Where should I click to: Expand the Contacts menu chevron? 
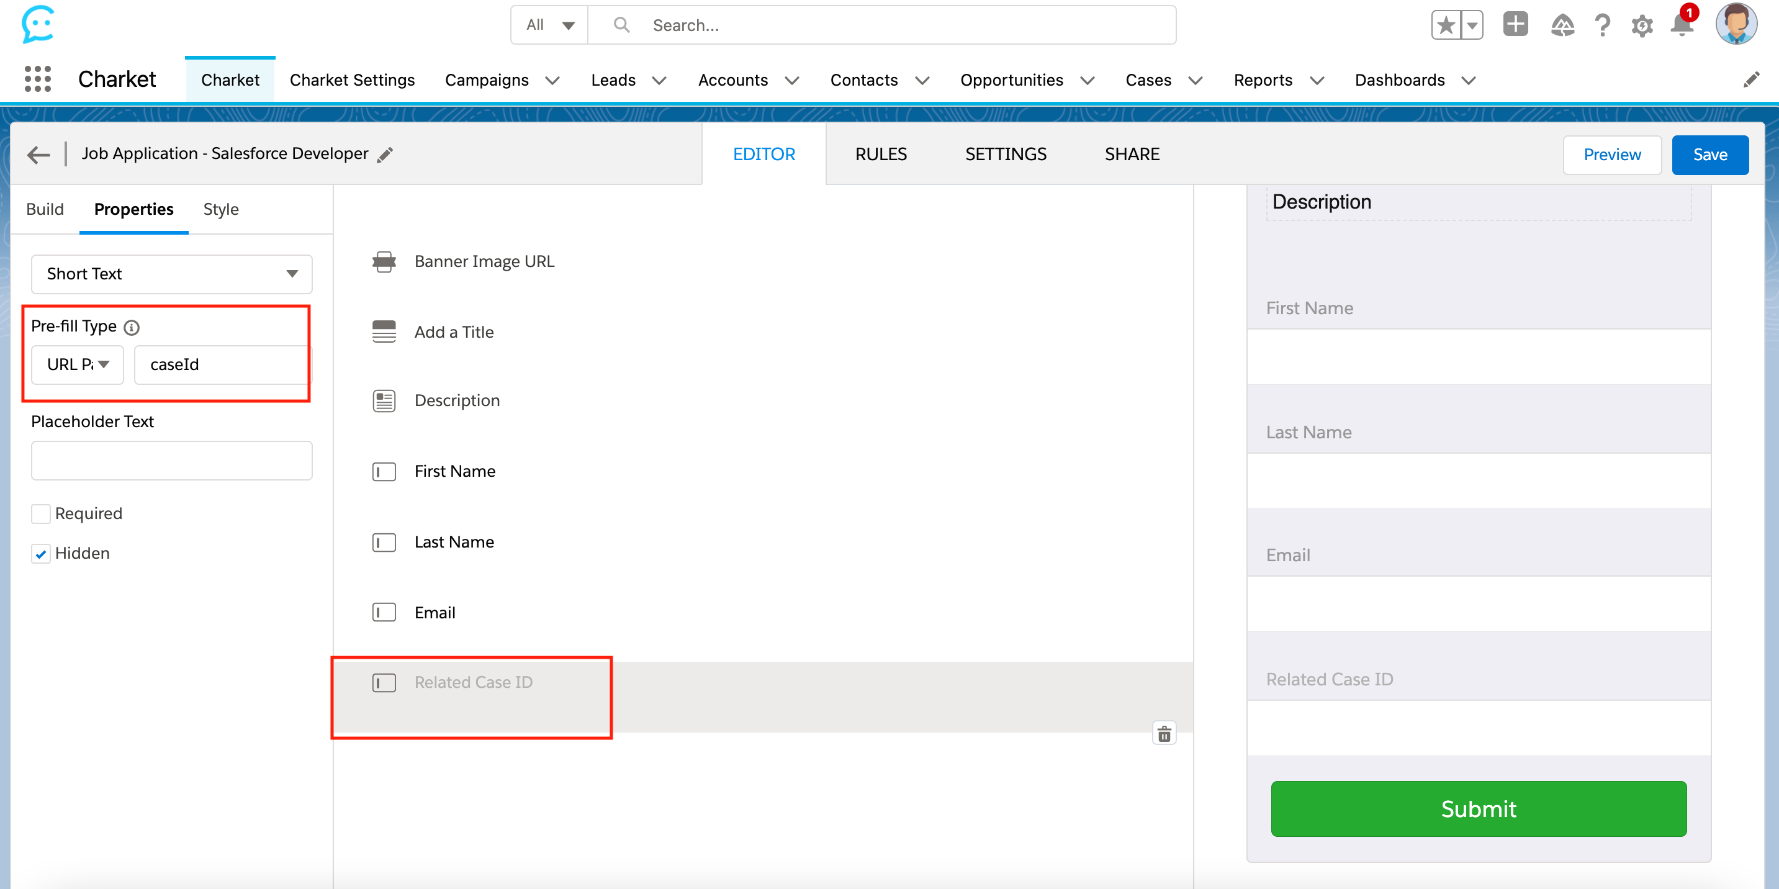[x=922, y=81]
